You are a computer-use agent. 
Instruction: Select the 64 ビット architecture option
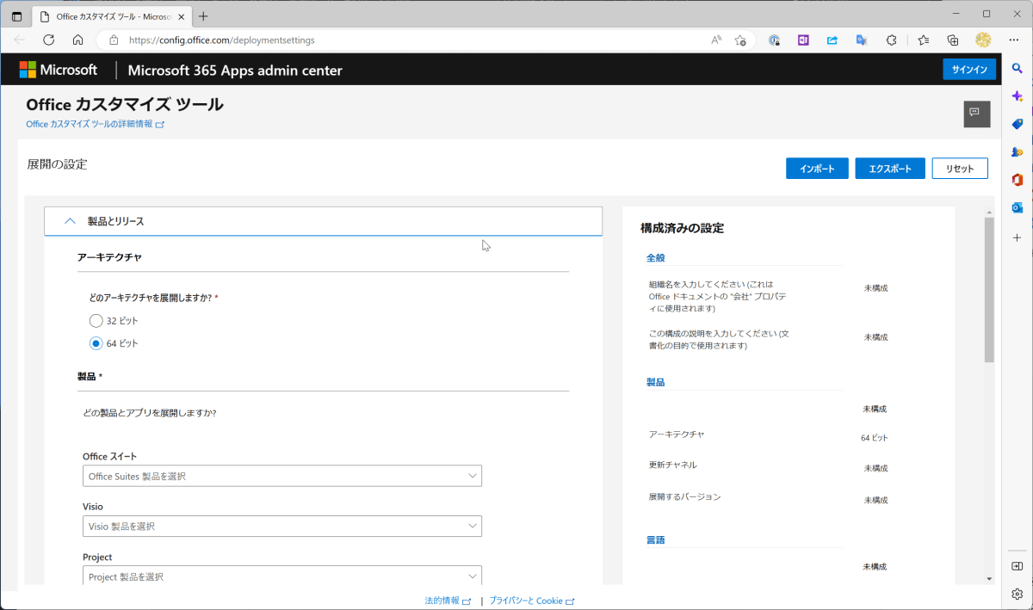pyautogui.click(x=96, y=343)
